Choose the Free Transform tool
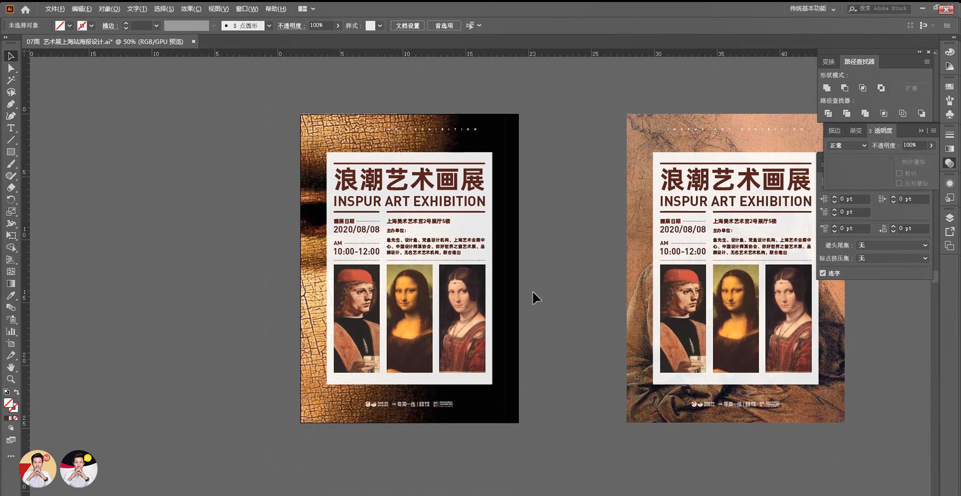The height and width of the screenshot is (496, 961). tap(11, 235)
